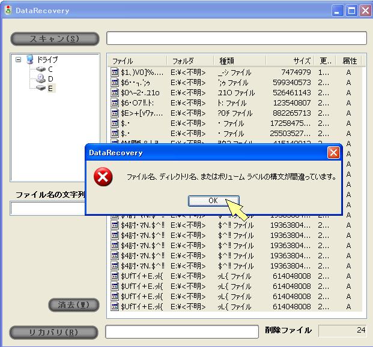
Task: Select the file named $E>+[vﾜｧ…
Action: point(142,113)
